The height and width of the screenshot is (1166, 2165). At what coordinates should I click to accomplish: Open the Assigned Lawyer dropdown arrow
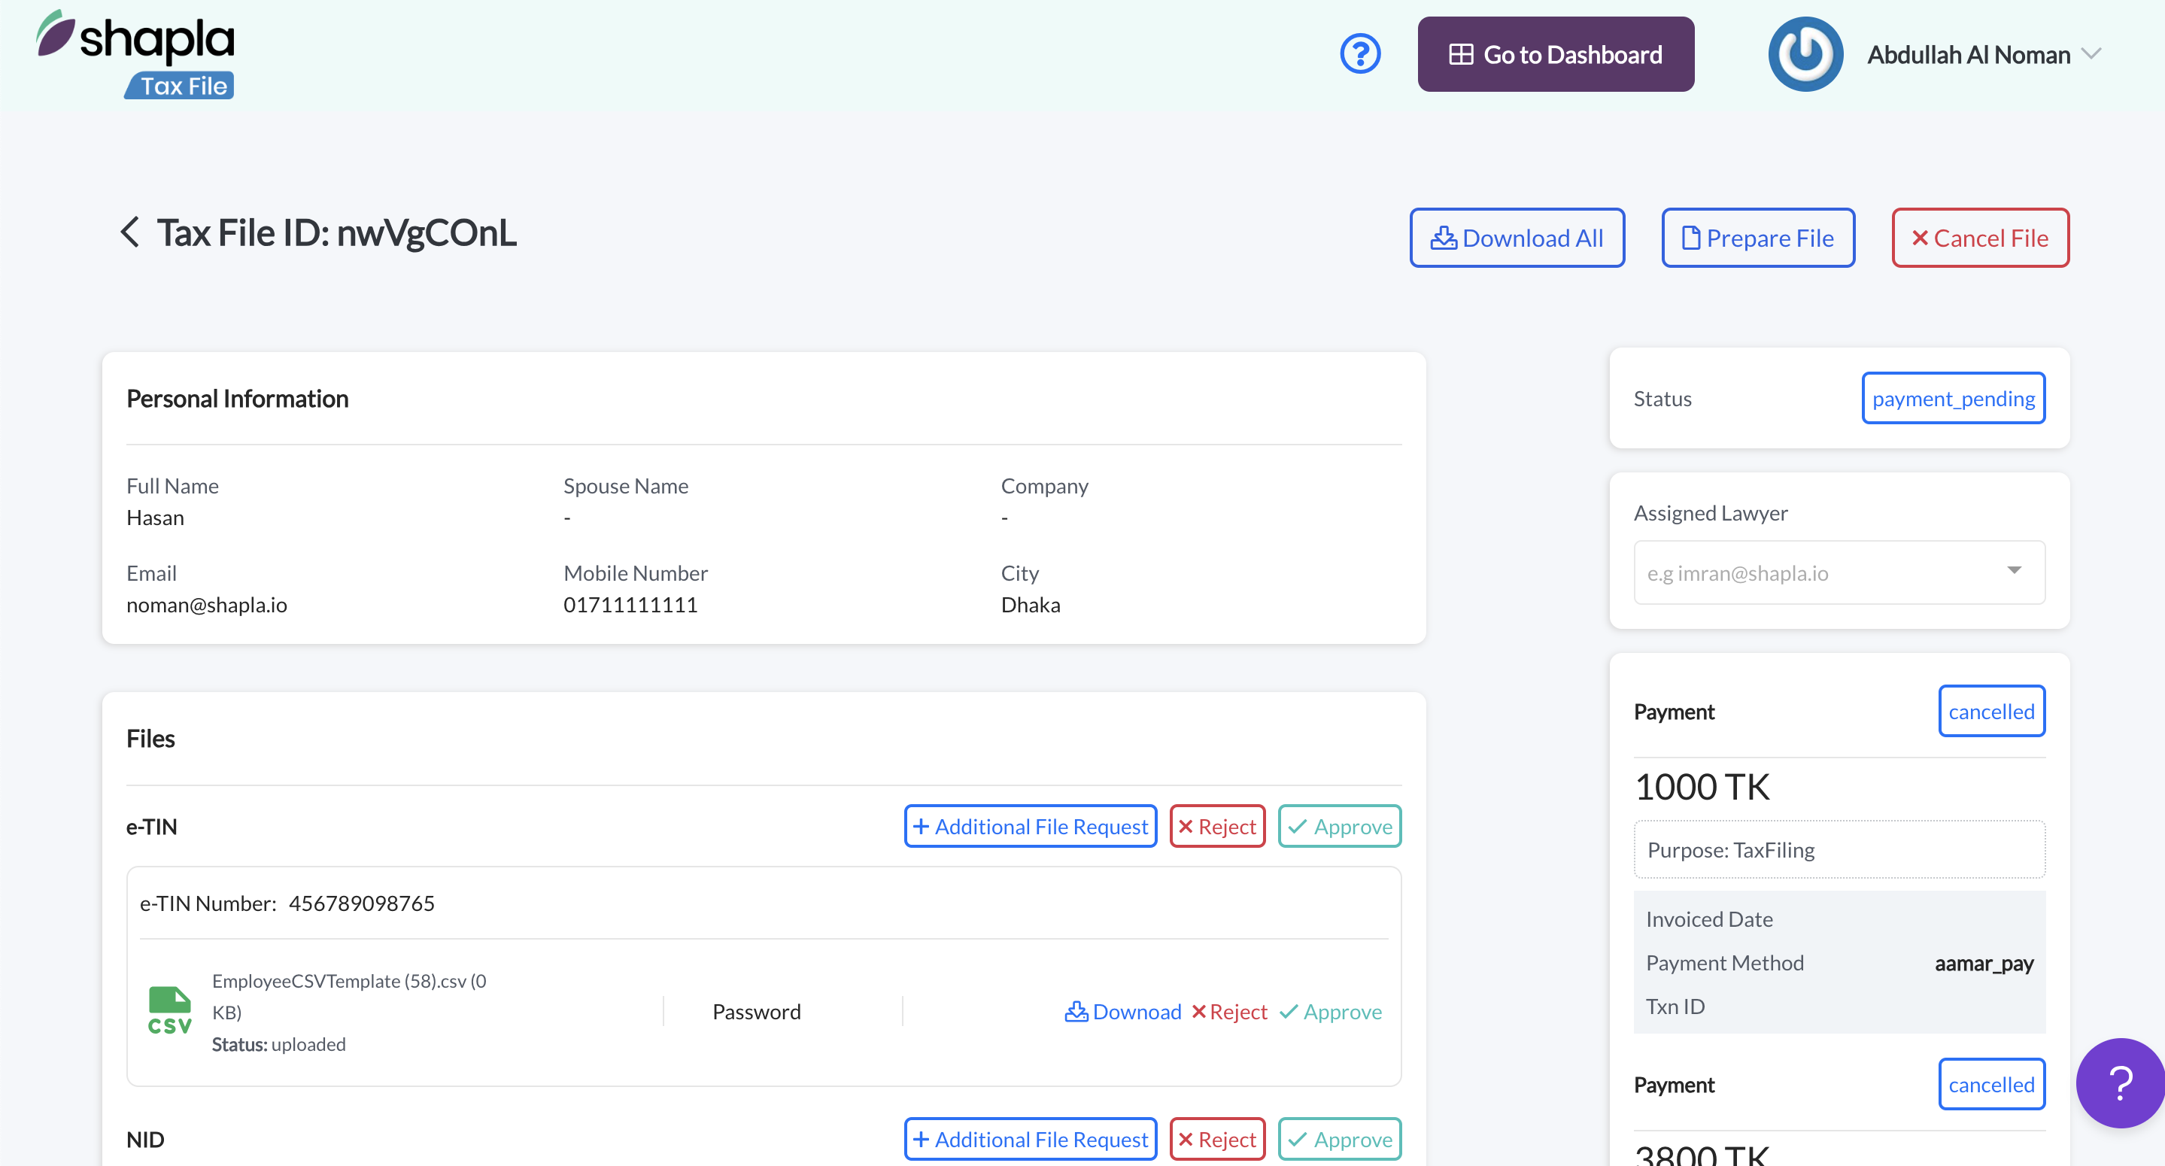(x=2014, y=572)
